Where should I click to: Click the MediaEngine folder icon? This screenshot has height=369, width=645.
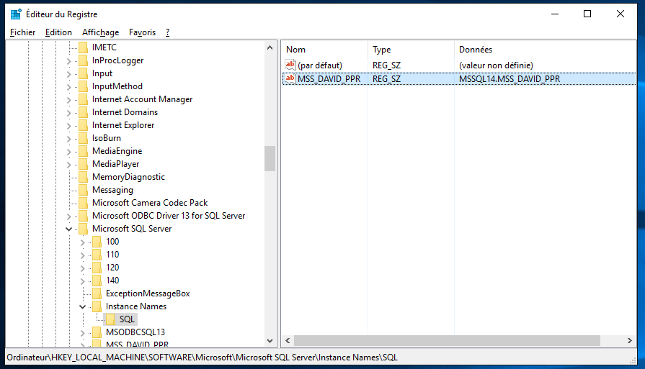(83, 151)
